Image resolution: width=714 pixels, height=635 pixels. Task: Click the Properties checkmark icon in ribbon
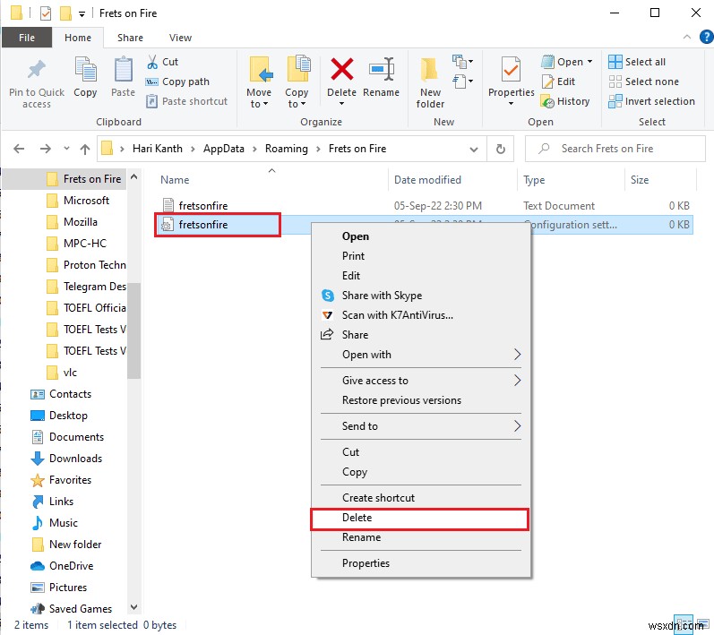(x=511, y=70)
